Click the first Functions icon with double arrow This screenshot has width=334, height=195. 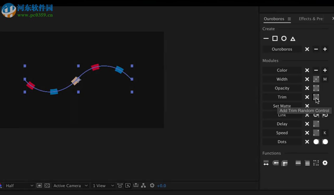266,163
